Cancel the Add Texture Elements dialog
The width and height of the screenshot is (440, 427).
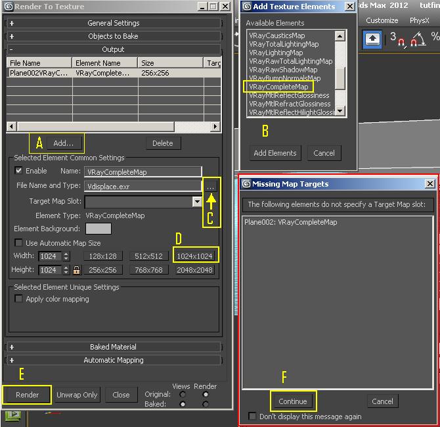(x=324, y=153)
